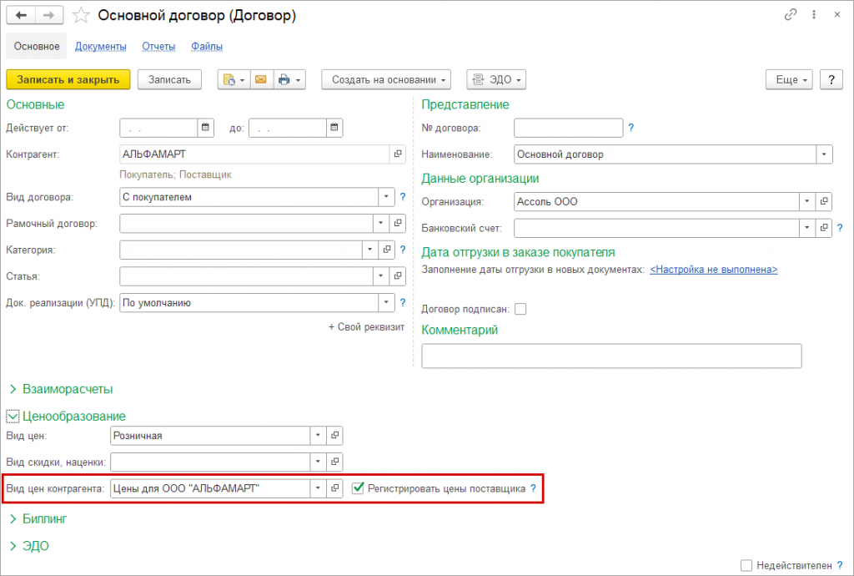Open the 'Настройка не выполнена' link

click(x=714, y=269)
